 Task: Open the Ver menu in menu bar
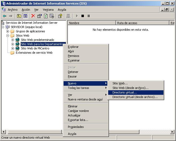pyautogui.click(x=36, y=10)
